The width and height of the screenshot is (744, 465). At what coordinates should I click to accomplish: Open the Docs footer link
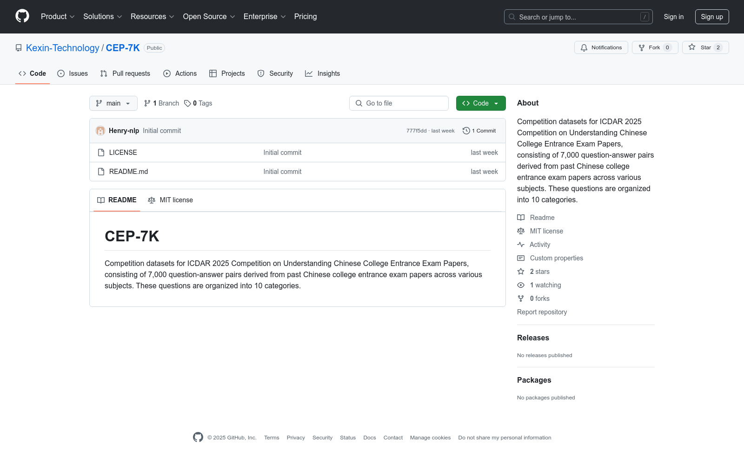tap(370, 438)
